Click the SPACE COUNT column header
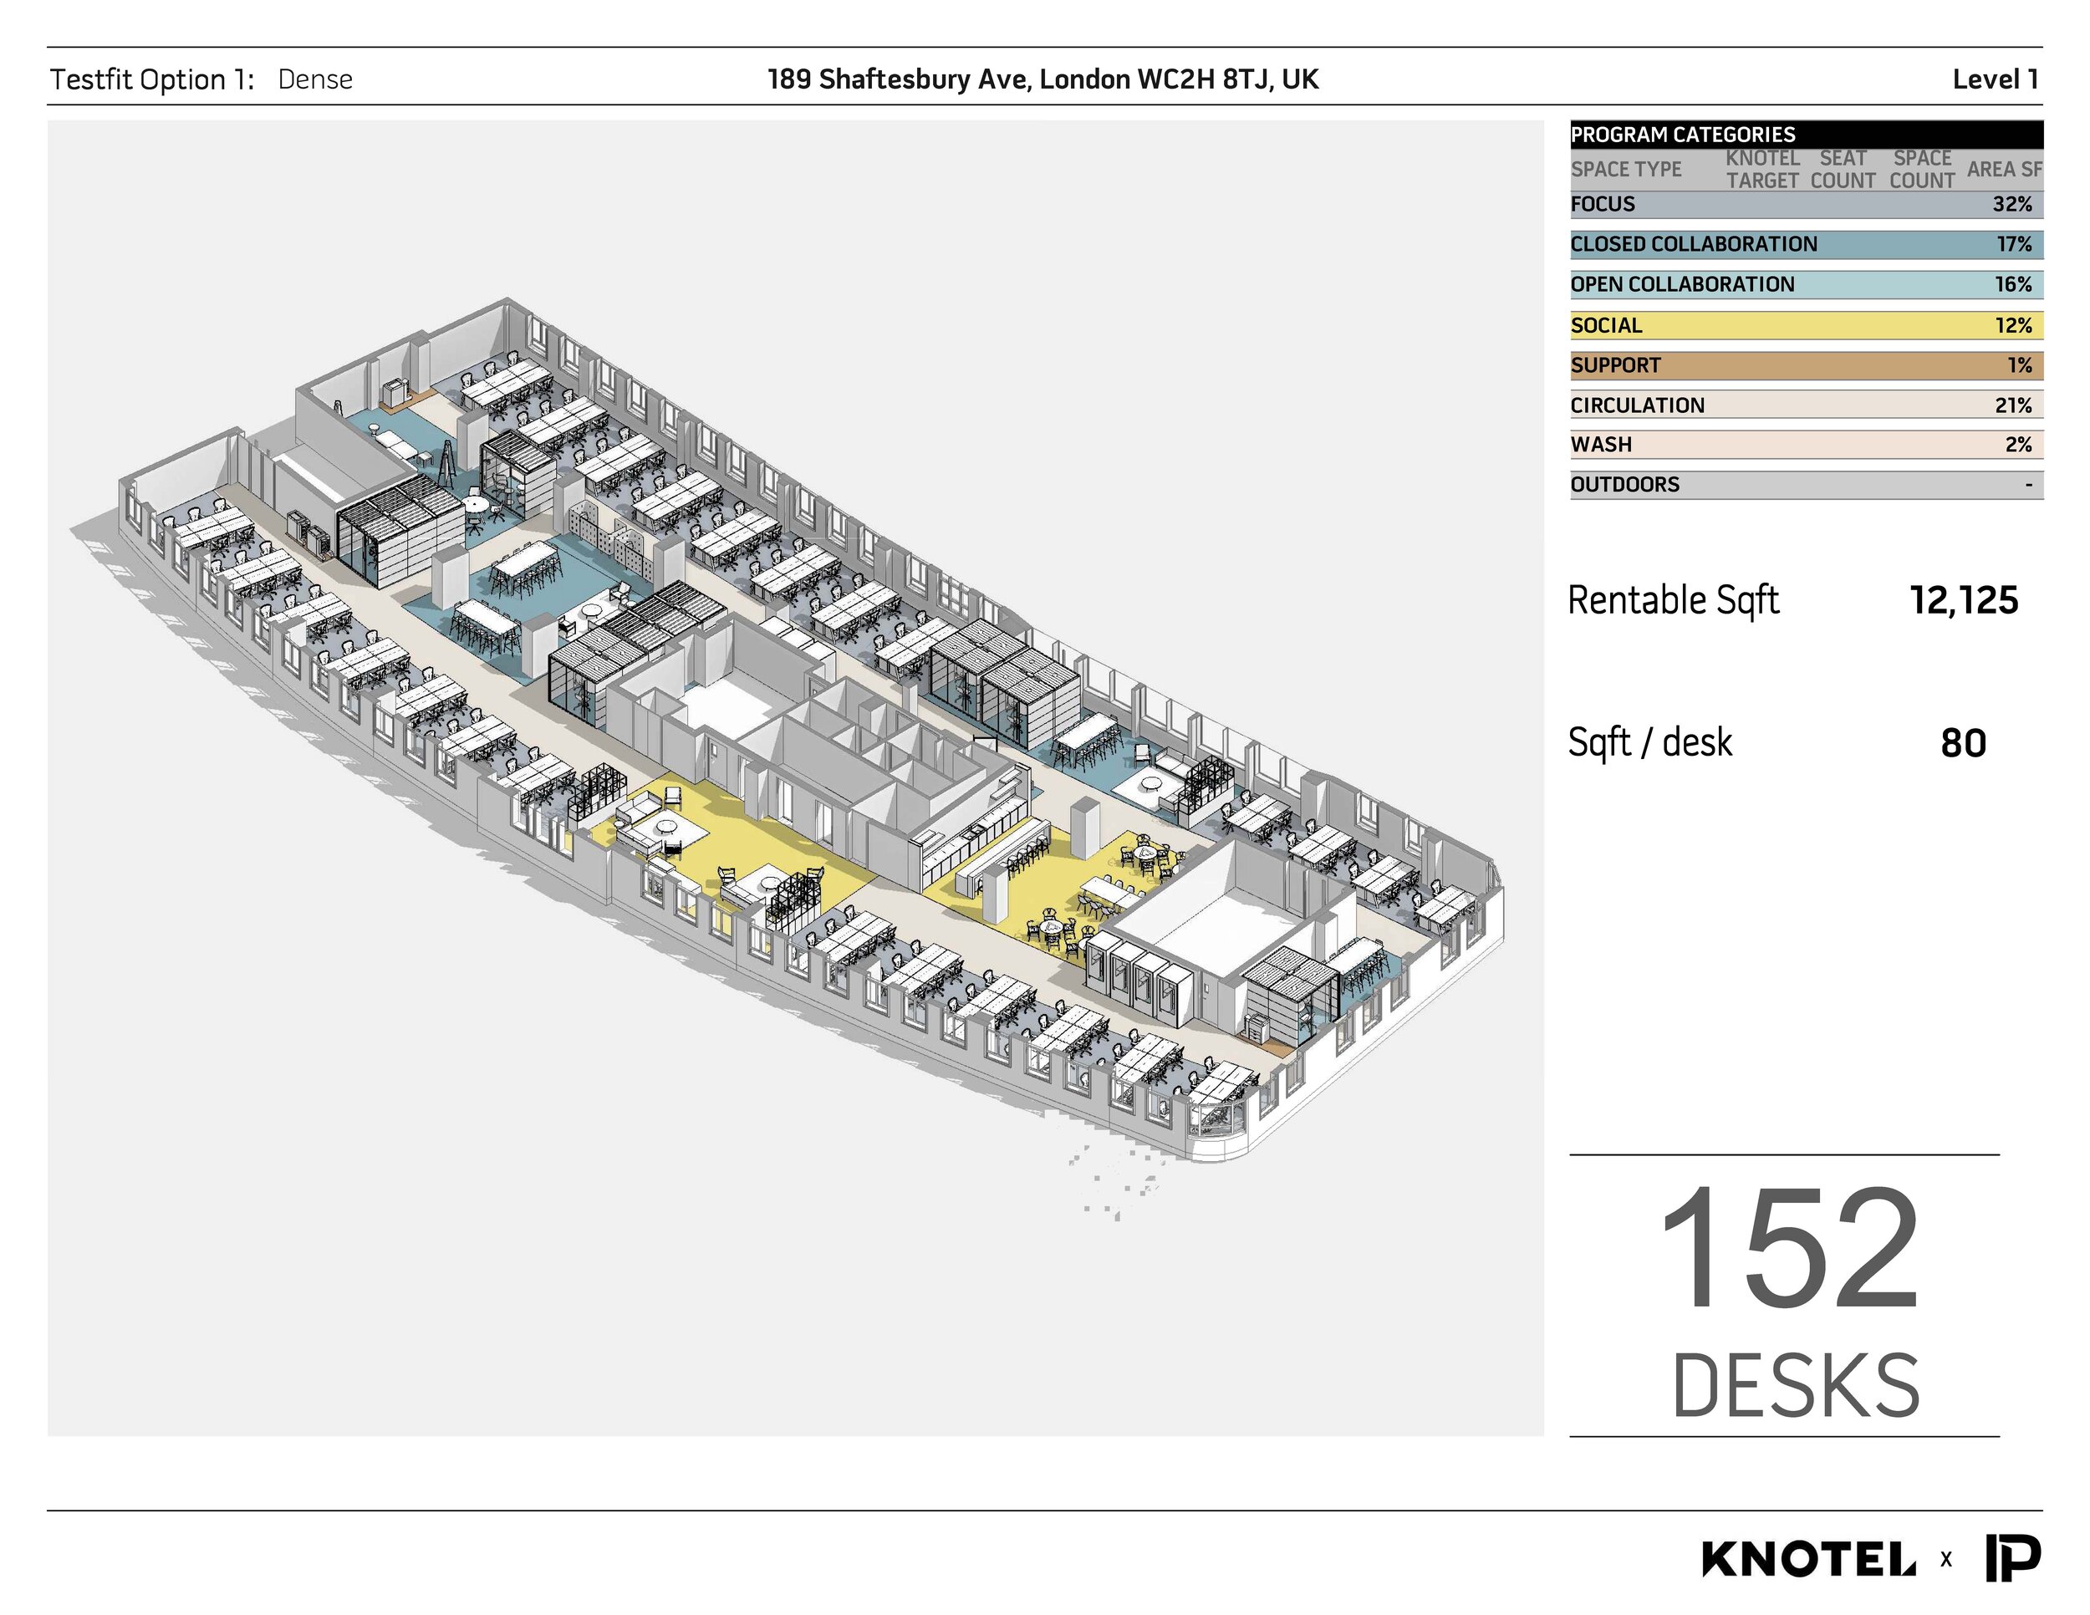This screenshot has height=1615, width=2090. point(1922,170)
